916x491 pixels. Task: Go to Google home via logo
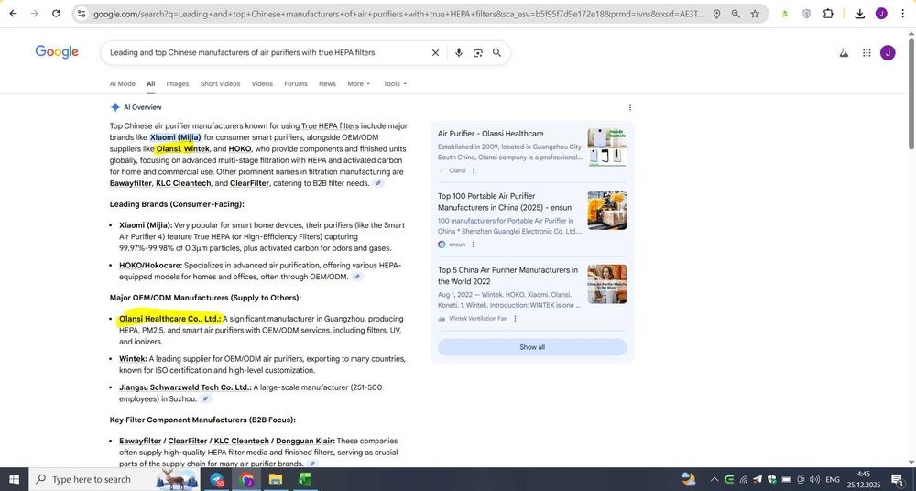click(57, 52)
